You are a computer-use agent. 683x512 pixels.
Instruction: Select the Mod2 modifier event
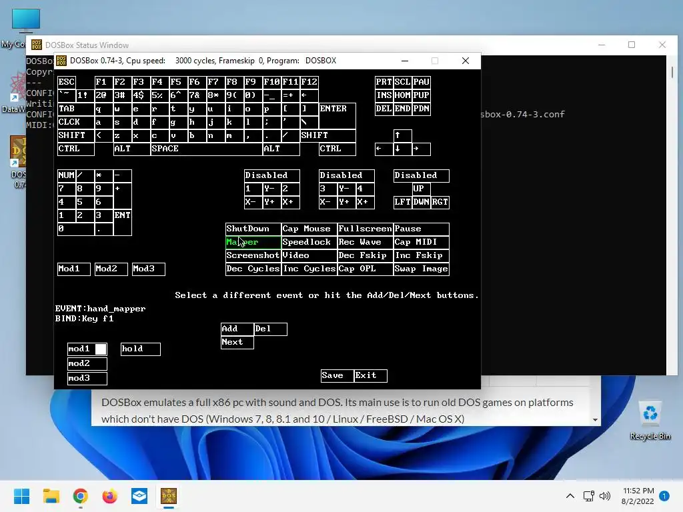[x=111, y=269]
